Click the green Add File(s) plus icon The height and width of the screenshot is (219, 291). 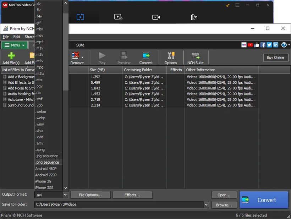[x=11, y=56]
